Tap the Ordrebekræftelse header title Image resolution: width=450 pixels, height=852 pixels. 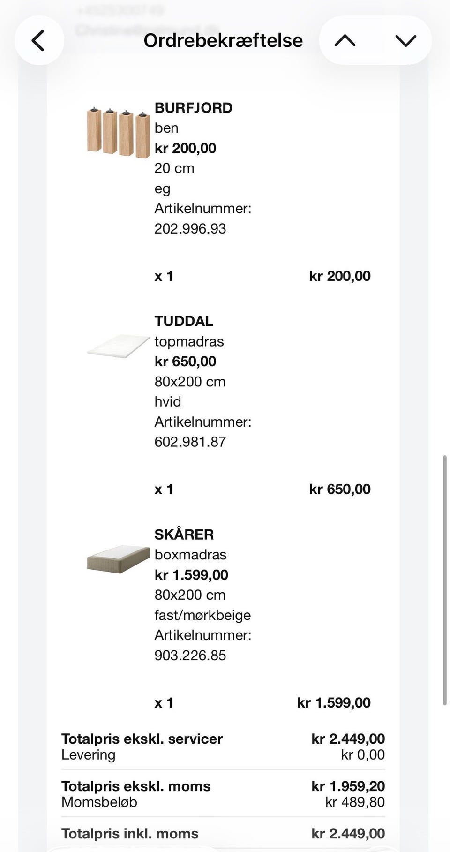coord(223,41)
